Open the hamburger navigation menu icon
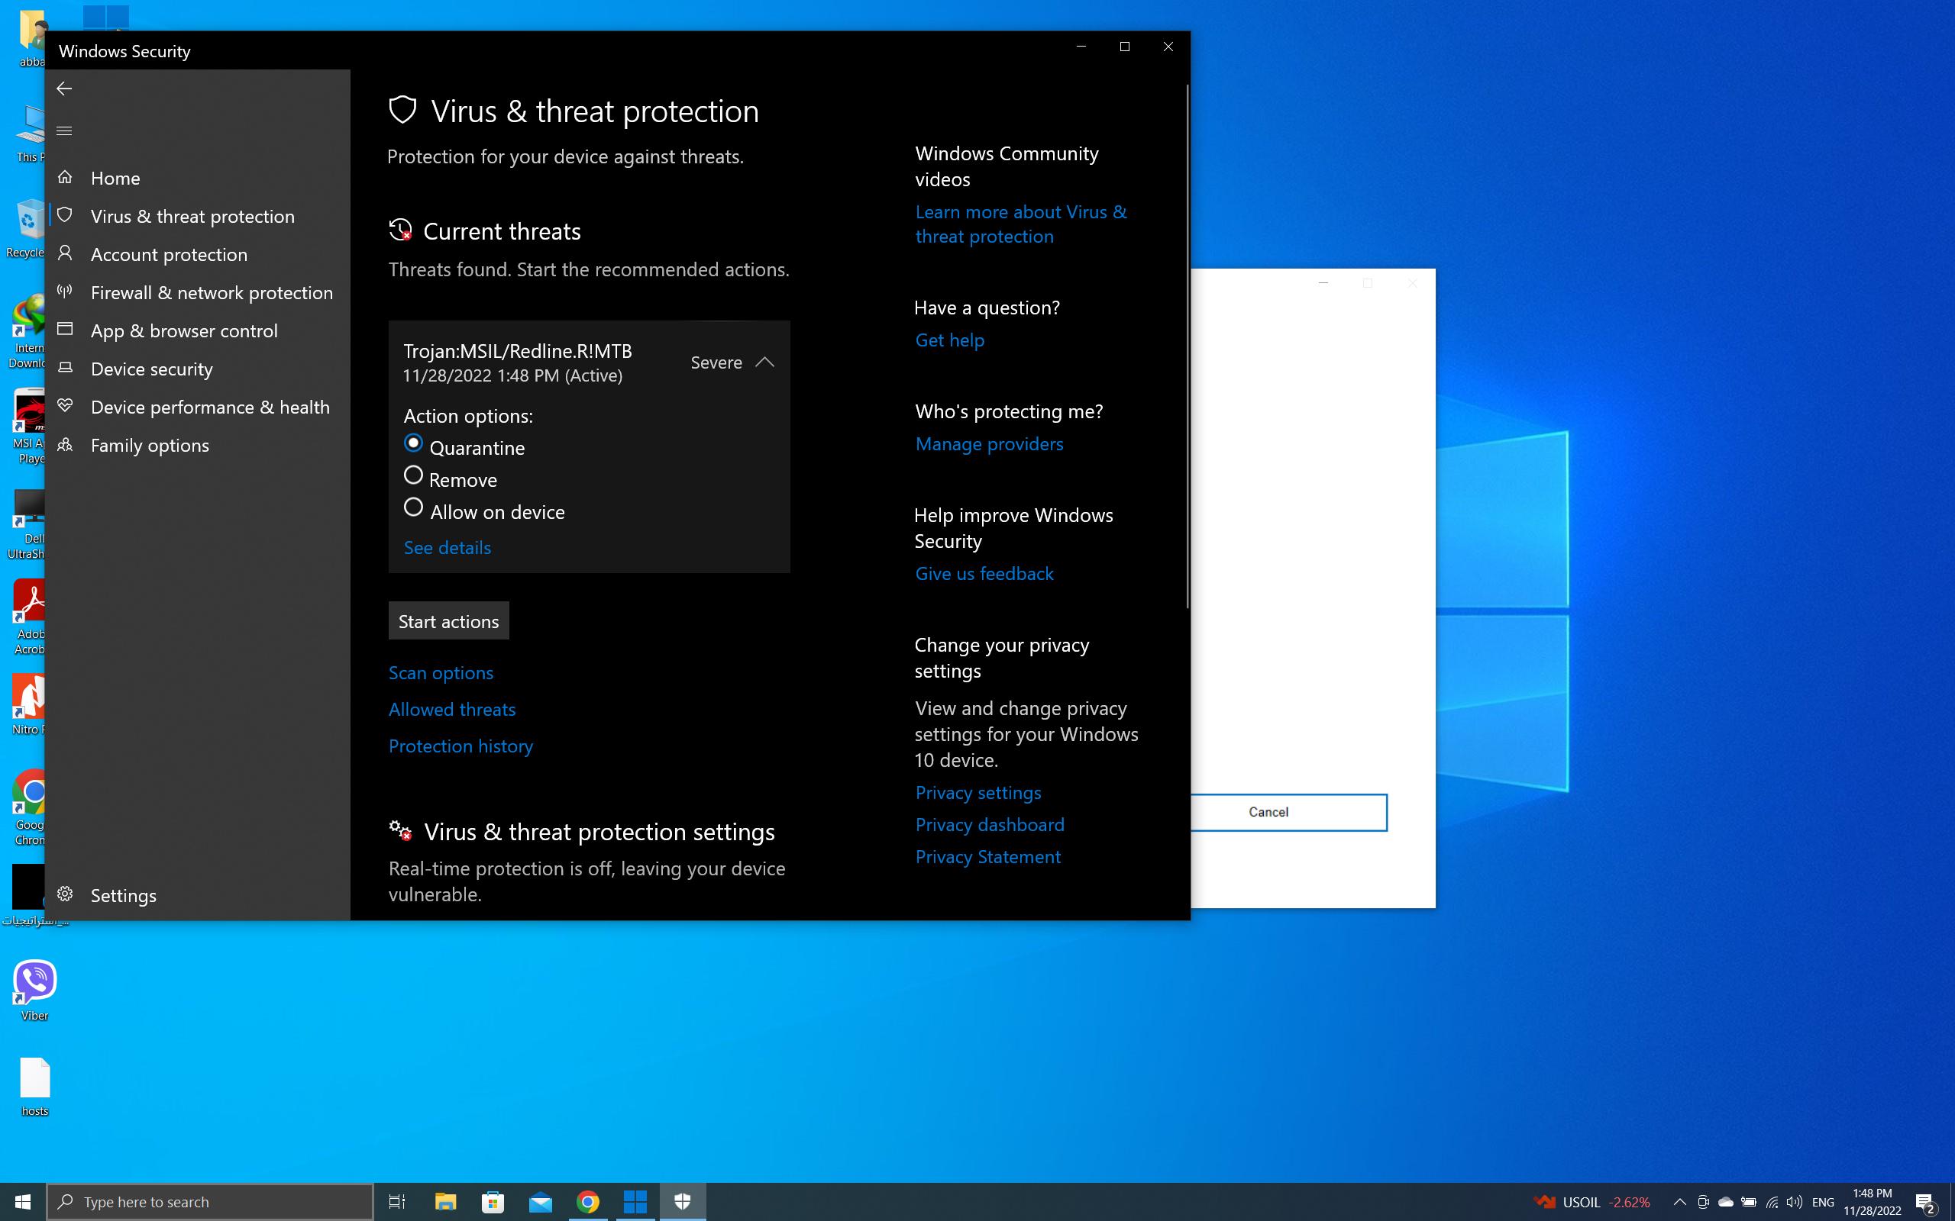Screen dimensions: 1955x1221 (x=65, y=130)
